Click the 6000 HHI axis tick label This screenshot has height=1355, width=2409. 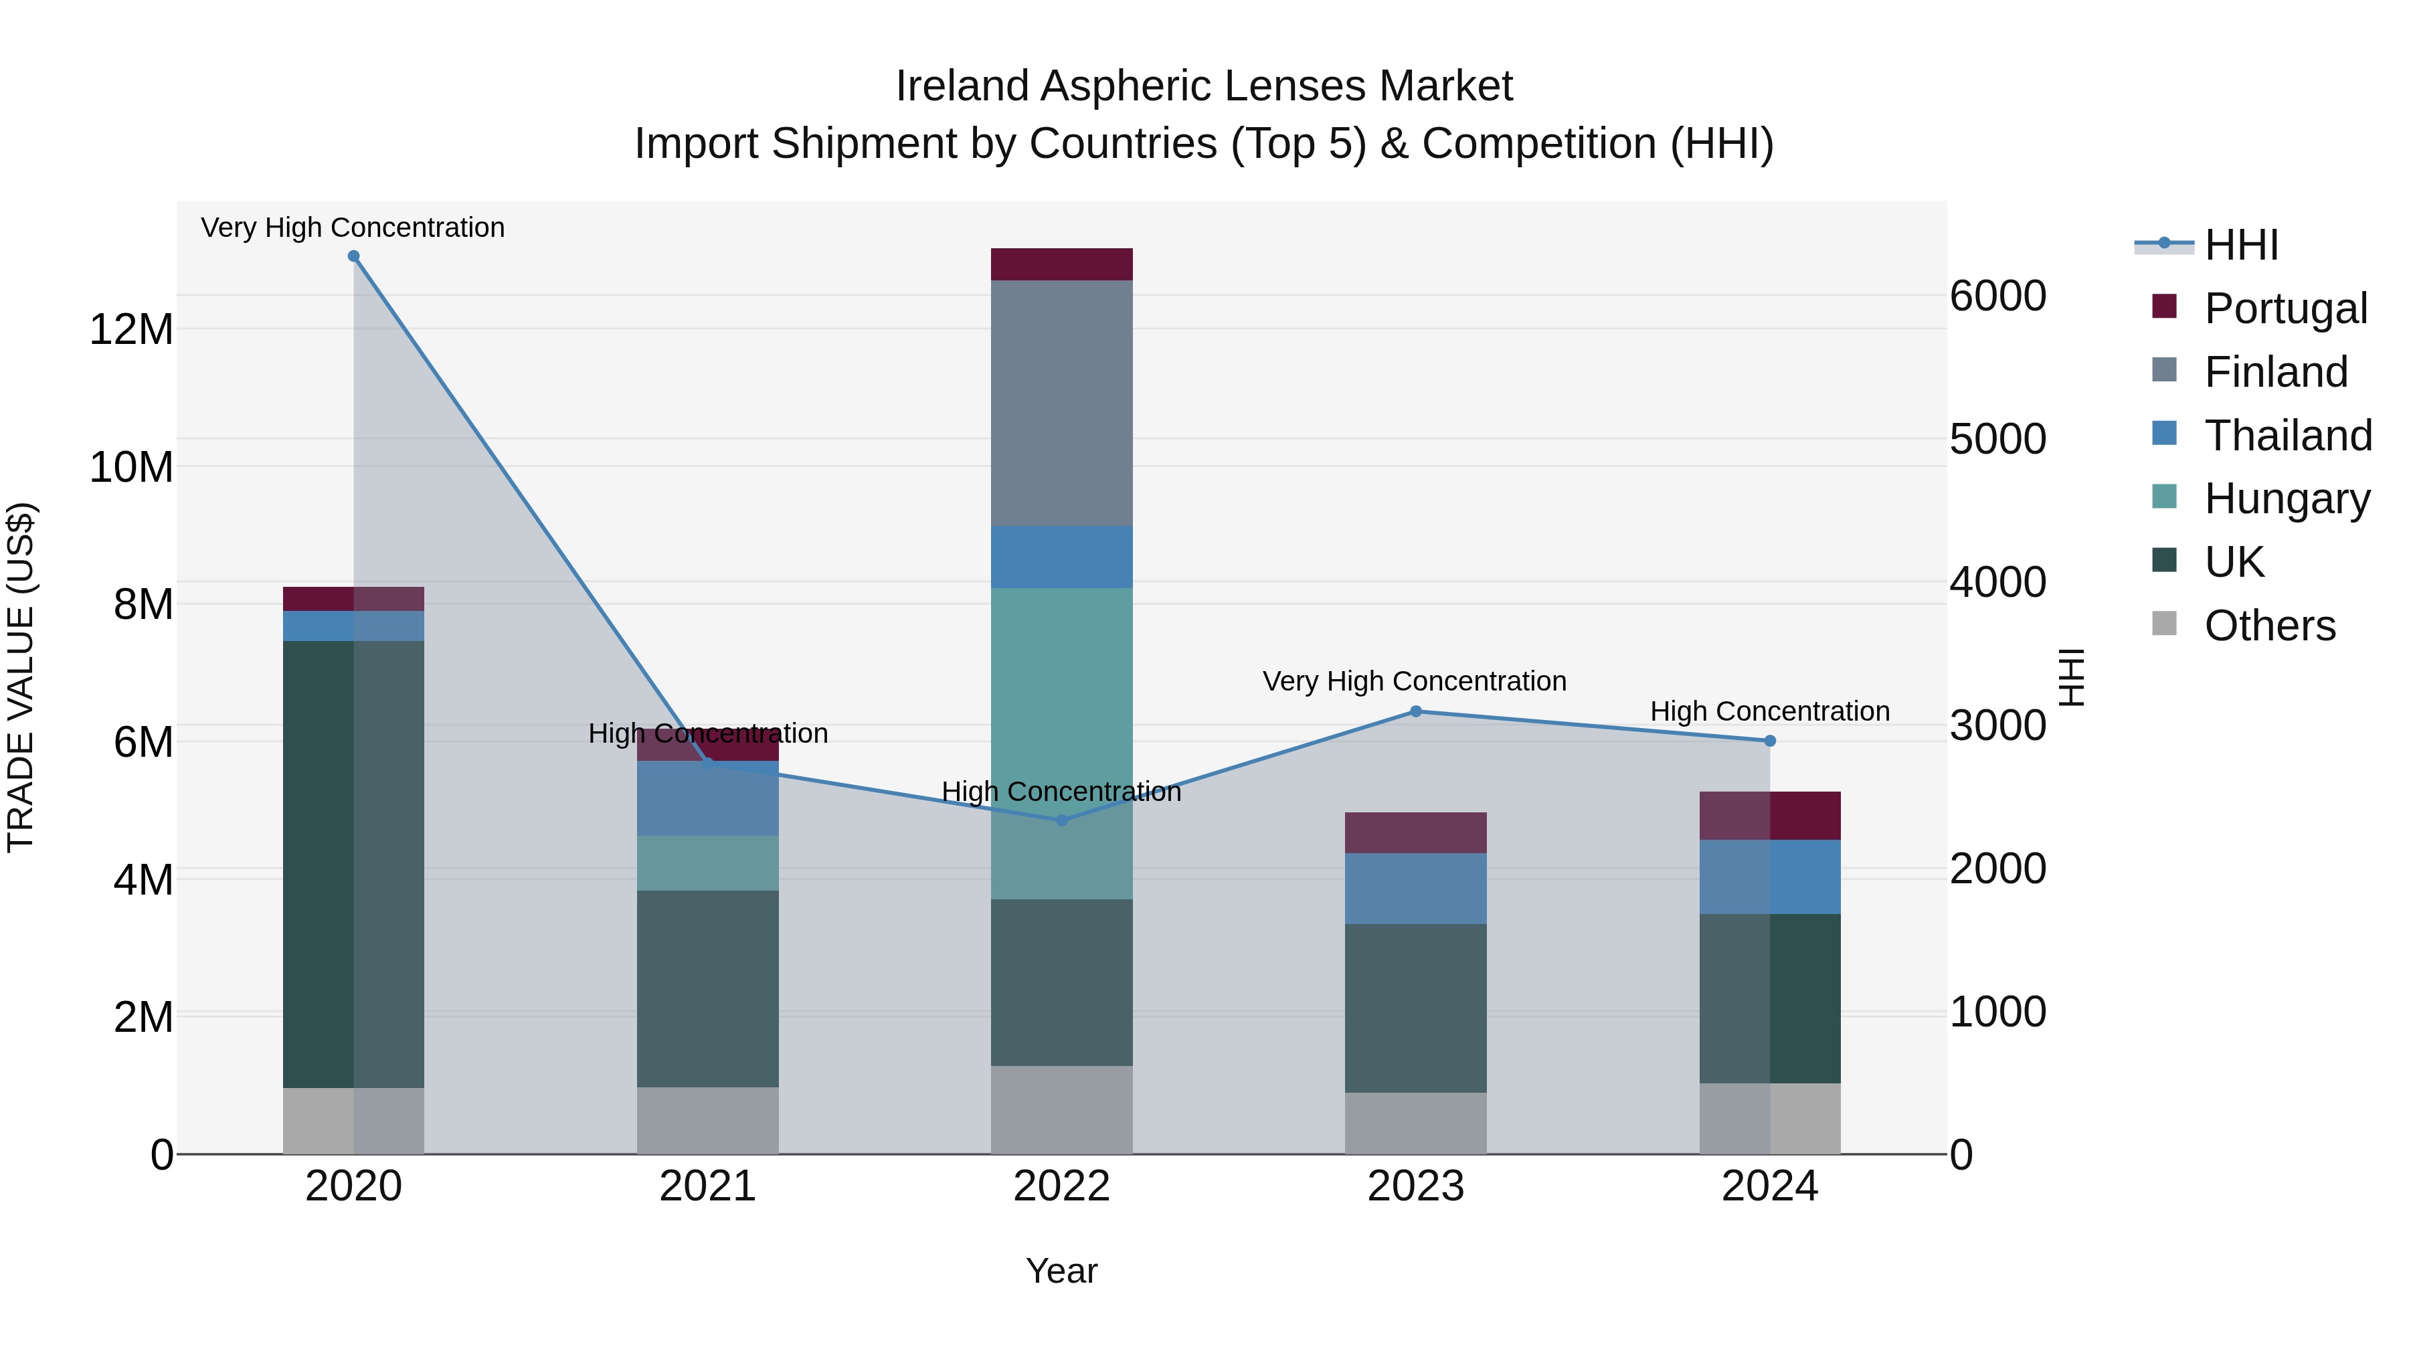coord(1998,296)
